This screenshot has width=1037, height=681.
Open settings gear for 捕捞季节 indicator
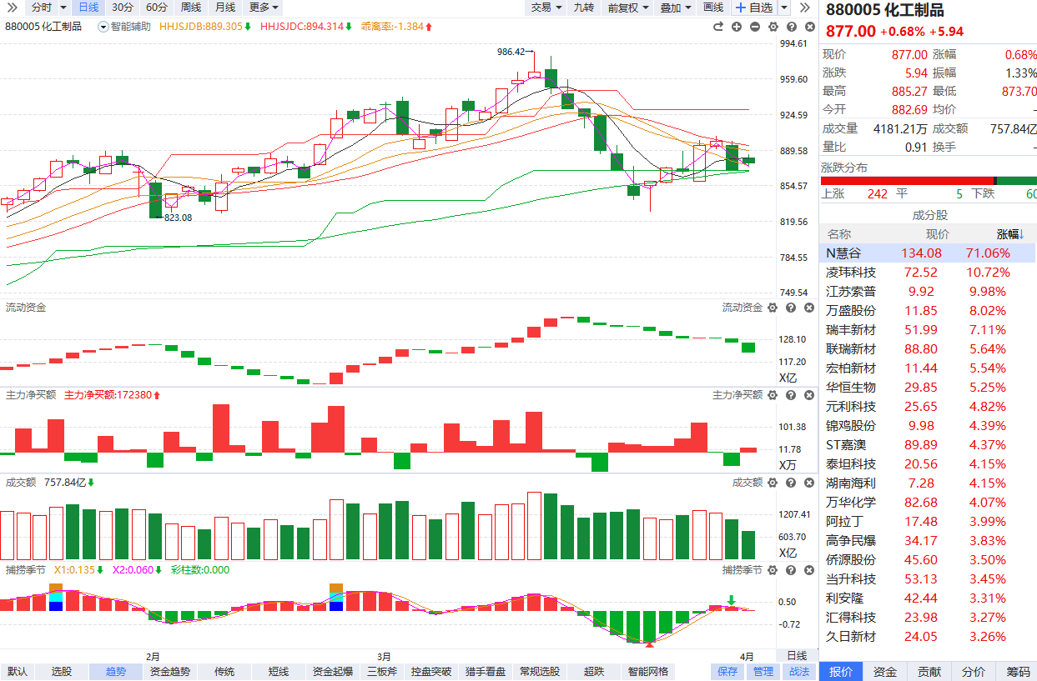tap(772, 570)
